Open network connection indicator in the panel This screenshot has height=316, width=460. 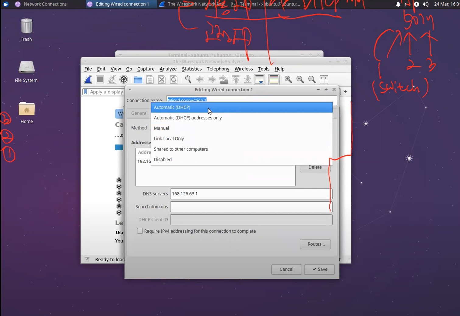407,4
